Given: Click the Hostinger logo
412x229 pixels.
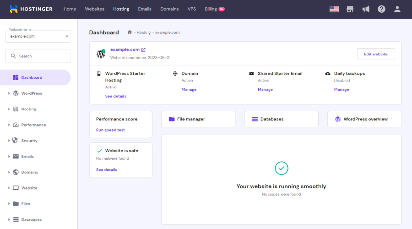Looking at the screenshot, I should (x=31, y=9).
